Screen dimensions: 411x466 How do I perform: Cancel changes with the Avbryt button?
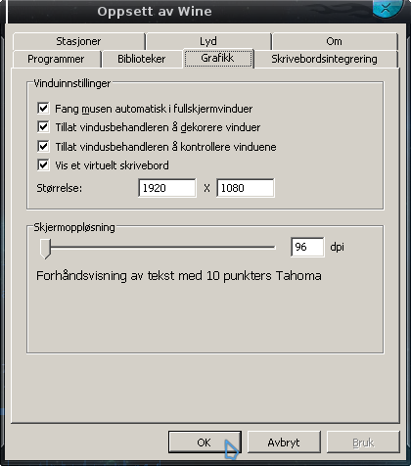[284, 443]
